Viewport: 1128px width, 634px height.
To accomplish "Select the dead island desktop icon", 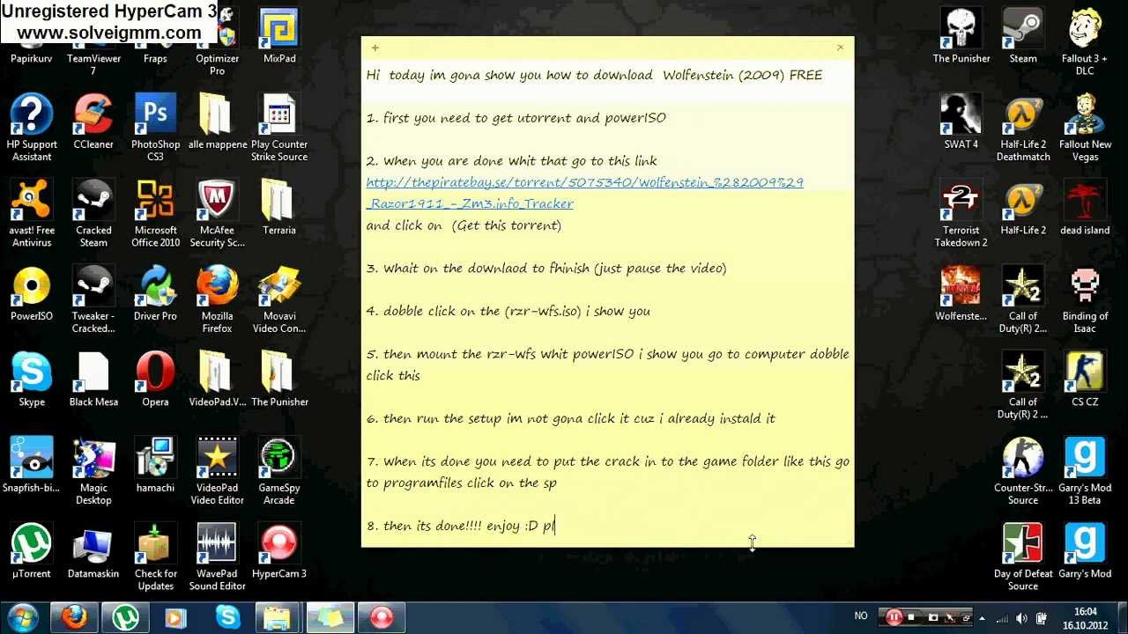I will [1085, 208].
